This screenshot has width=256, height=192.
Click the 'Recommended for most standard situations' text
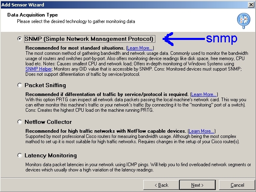[x=75, y=48]
